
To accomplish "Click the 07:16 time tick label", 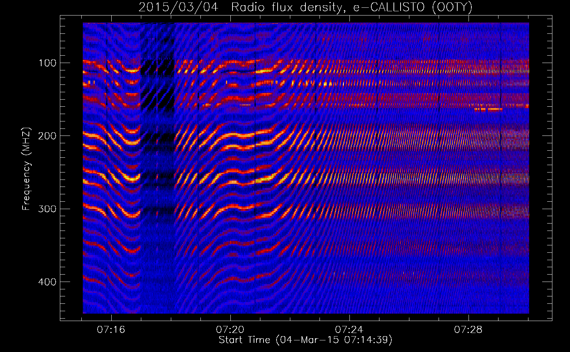I will click(x=111, y=330).
